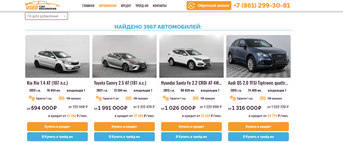Click the Used Car Krasnodar logo
Screen dimensions: 343x143
(43, 5)
